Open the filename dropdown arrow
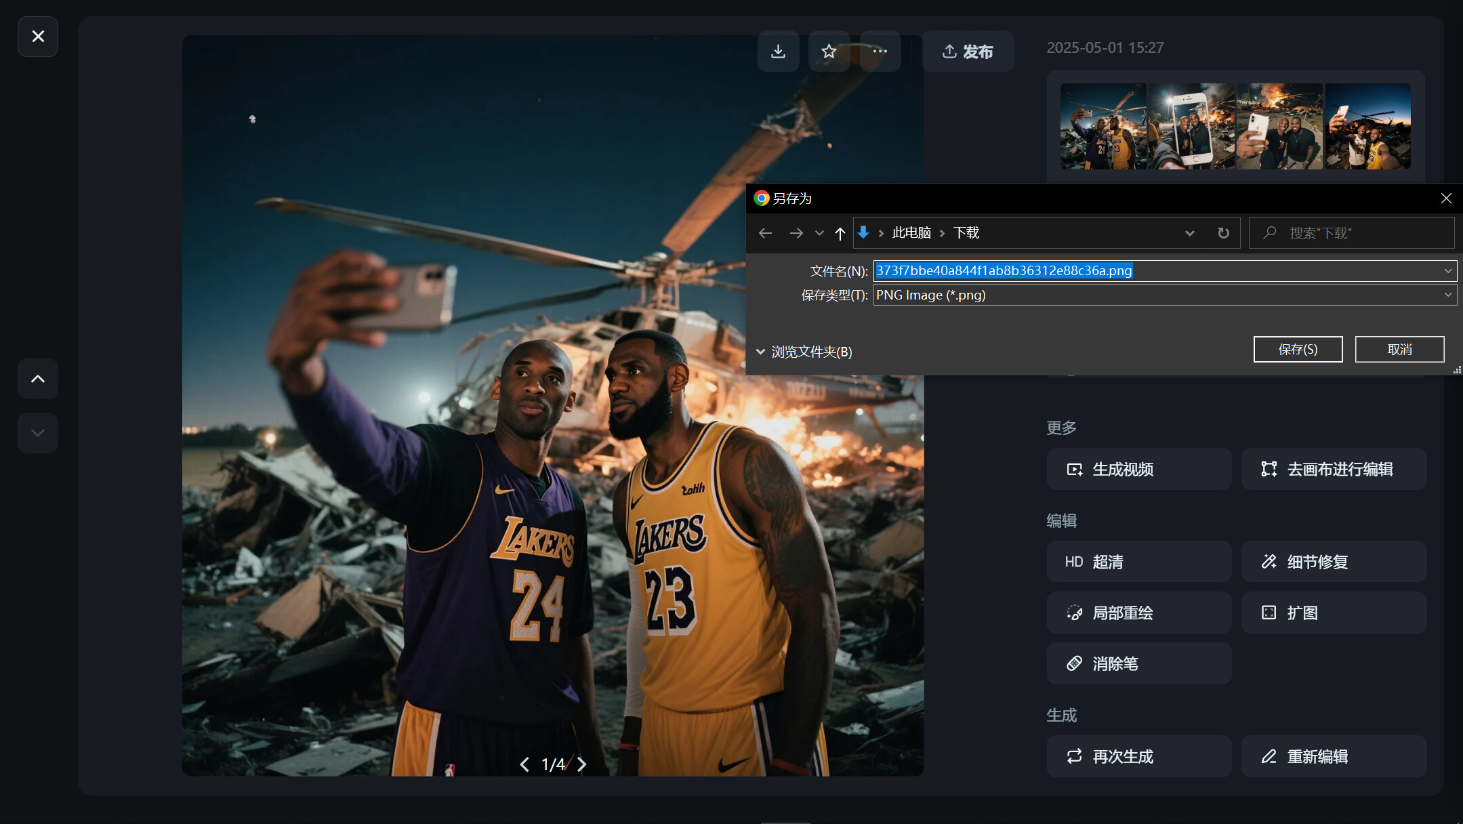The width and height of the screenshot is (1463, 824). click(x=1448, y=271)
